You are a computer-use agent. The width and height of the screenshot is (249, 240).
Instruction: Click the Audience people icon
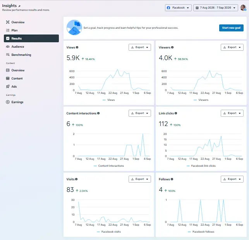tap(8, 47)
